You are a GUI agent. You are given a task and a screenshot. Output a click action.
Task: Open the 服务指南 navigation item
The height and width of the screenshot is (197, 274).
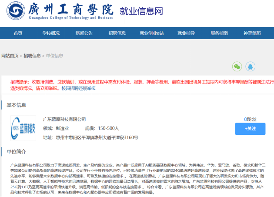(x=219, y=33)
